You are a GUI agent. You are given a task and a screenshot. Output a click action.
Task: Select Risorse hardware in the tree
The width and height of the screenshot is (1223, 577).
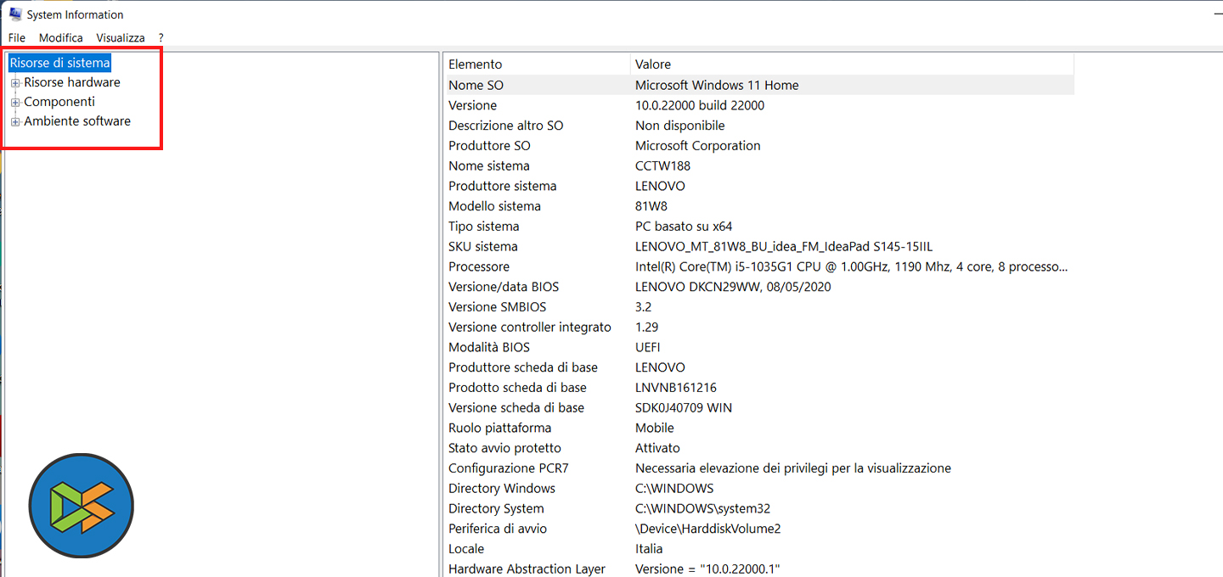tap(72, 82)
